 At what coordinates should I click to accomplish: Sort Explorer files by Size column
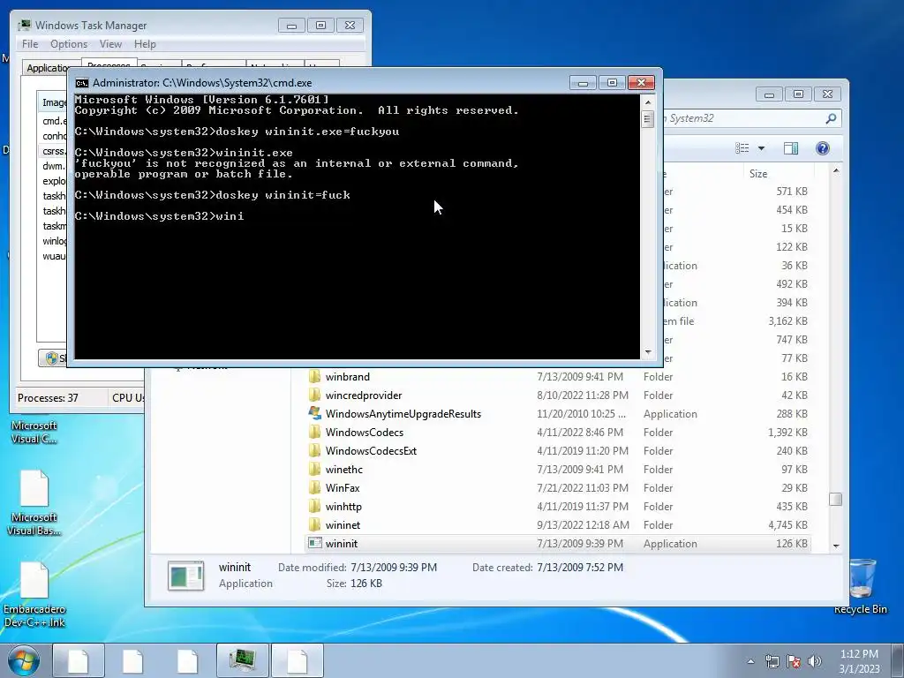point(758,174)
